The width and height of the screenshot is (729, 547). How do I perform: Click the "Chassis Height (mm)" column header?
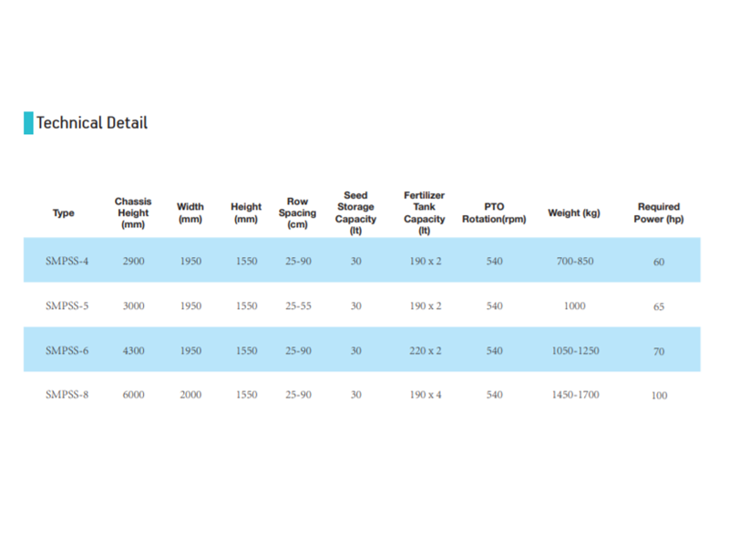133,213
